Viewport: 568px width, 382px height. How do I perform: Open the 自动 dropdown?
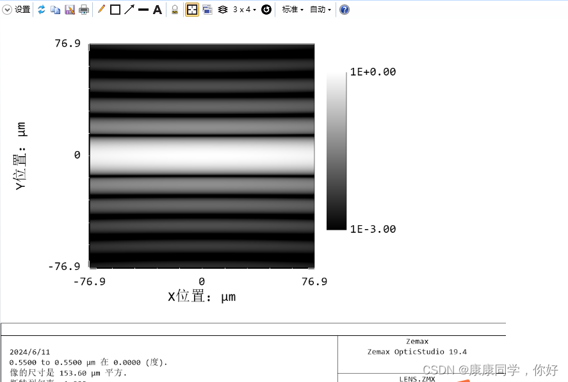click(x=321, y=10)
